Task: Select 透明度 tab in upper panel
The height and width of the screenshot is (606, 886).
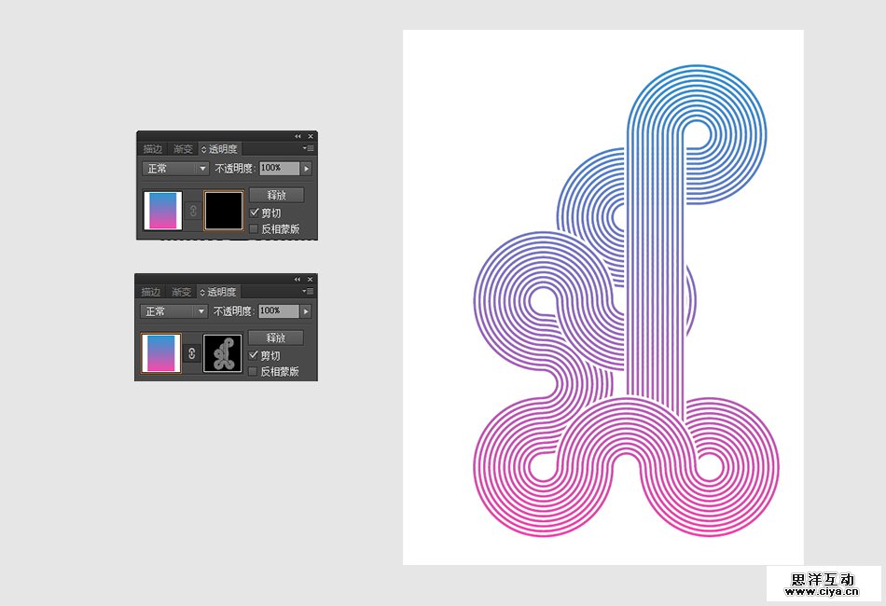Action: [220, 149]
